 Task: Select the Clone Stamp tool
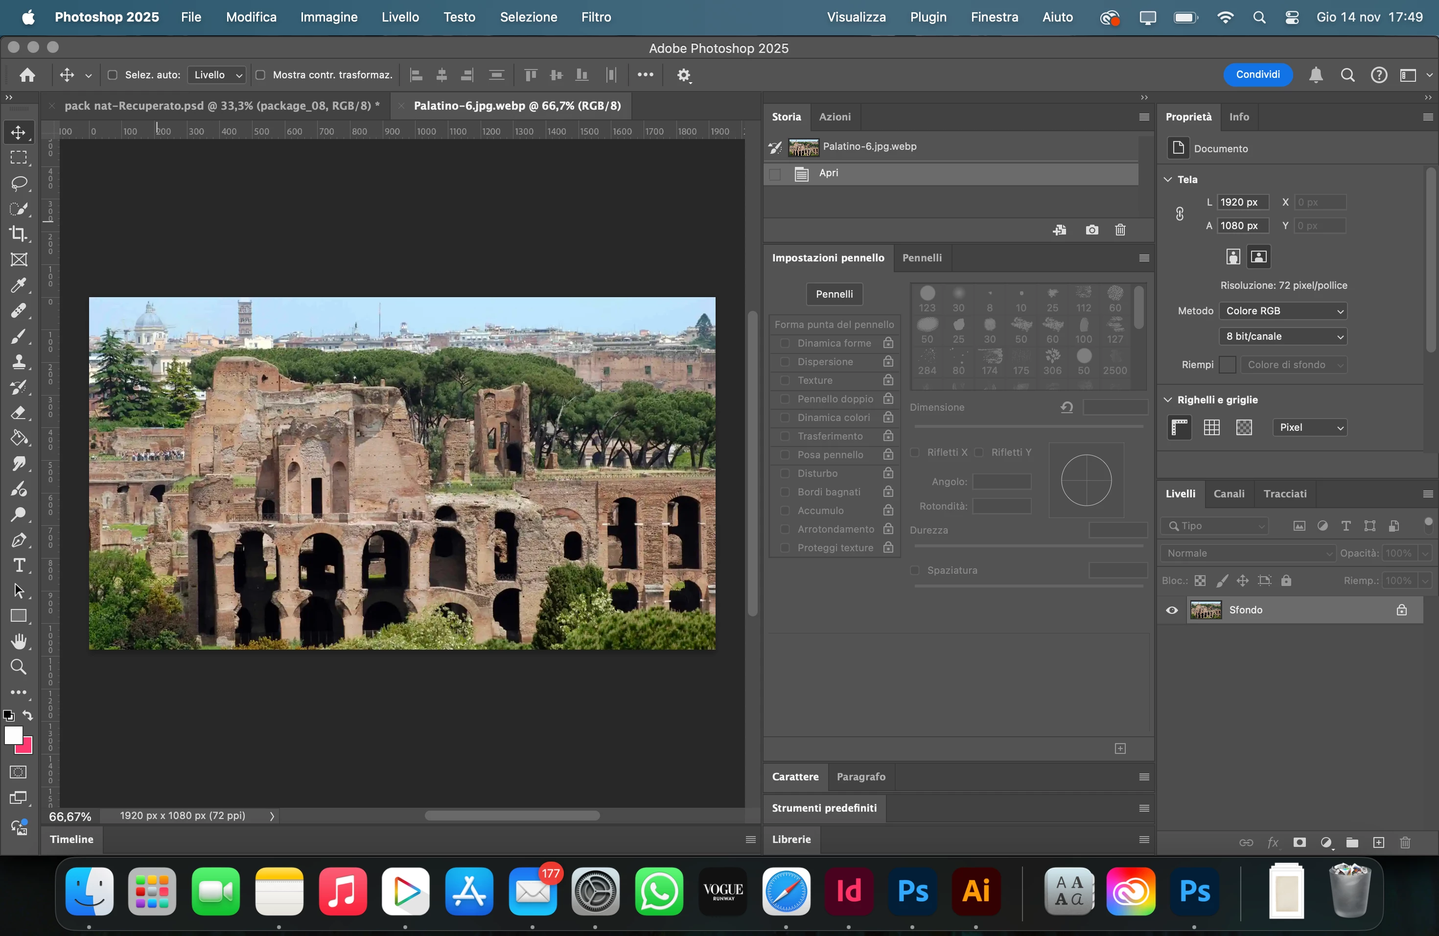[x=19, y=362]
